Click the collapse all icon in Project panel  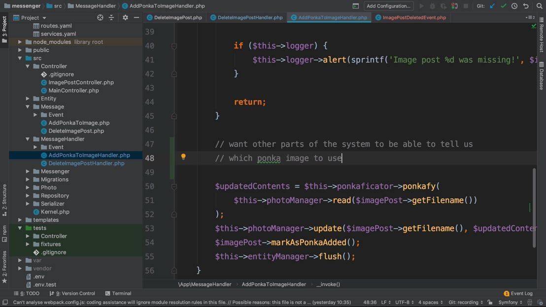click(111, 17)
